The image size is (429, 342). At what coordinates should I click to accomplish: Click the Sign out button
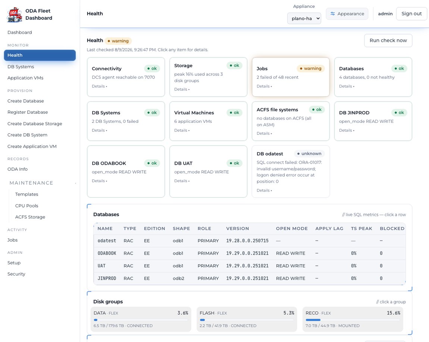(x=411, y=14)
